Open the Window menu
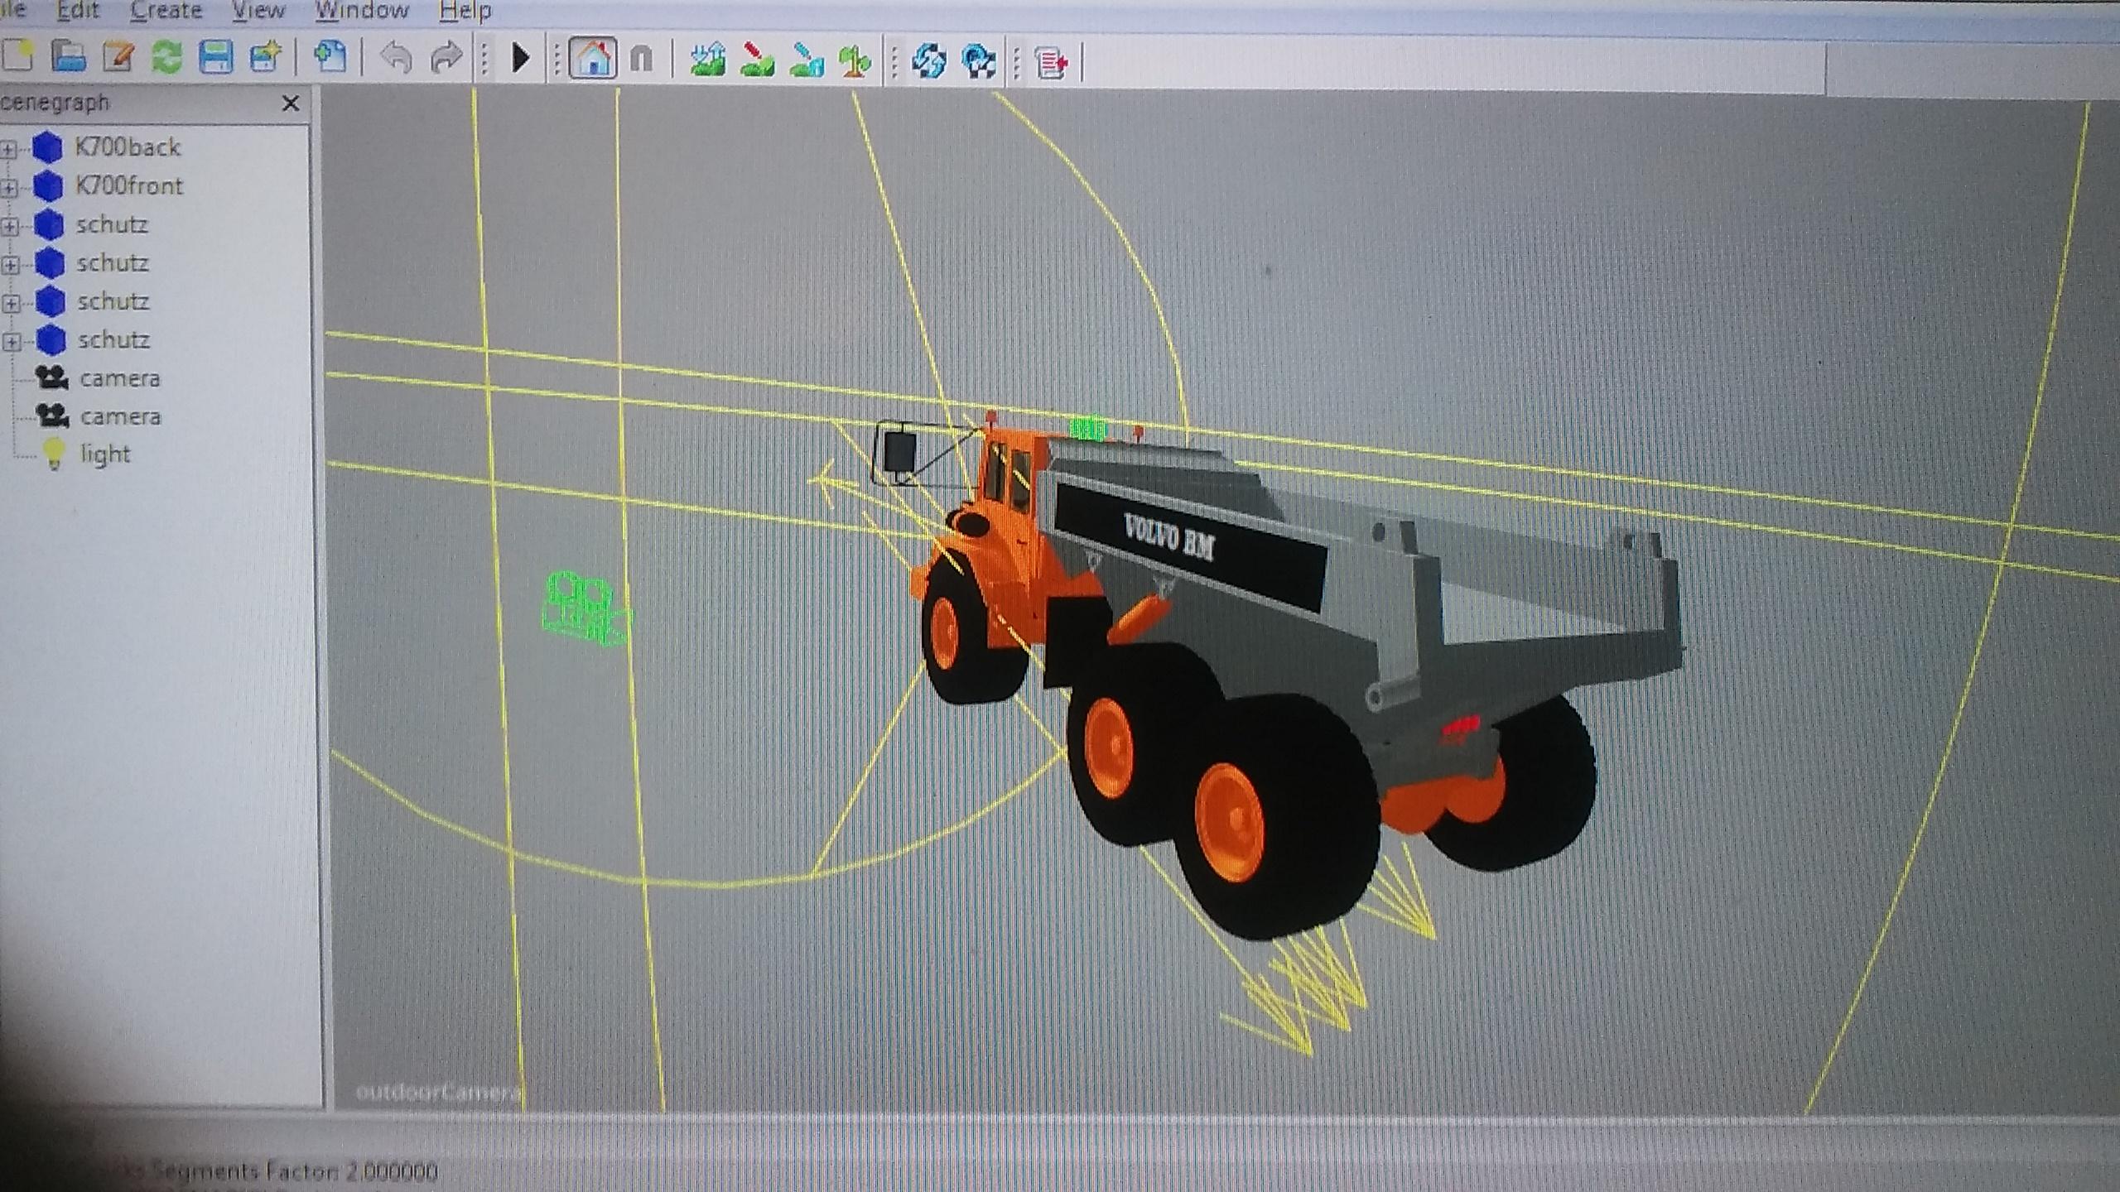 coord(362,11)
